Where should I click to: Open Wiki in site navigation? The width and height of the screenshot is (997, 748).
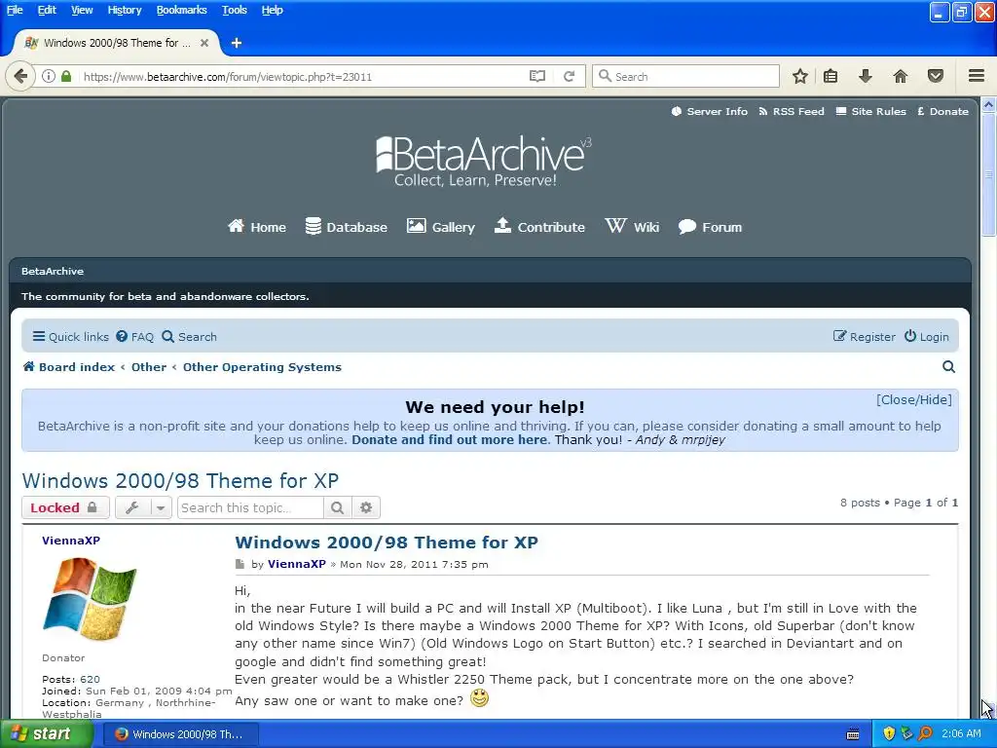[632, 226]
